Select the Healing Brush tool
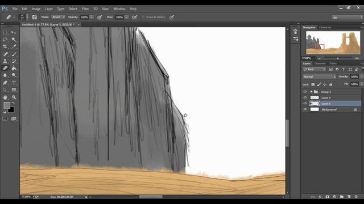Viewport: 364px width, 204px height. click(5, 54)
